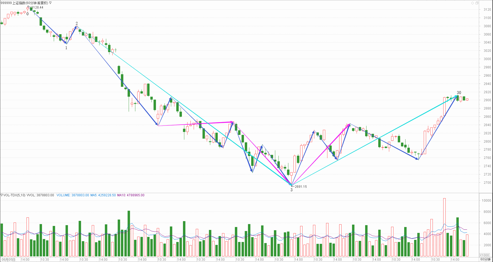Click wave label 2 near the early peak

(77, 24)
